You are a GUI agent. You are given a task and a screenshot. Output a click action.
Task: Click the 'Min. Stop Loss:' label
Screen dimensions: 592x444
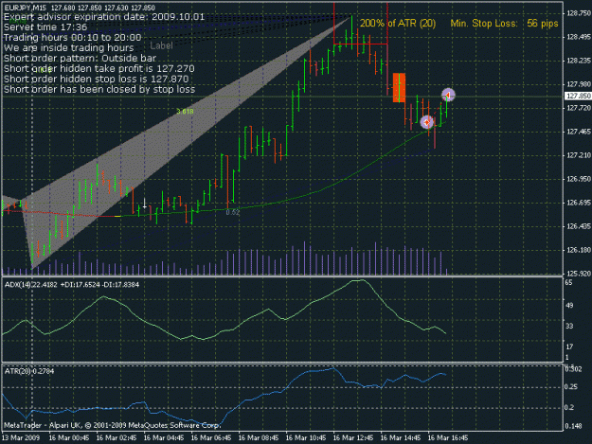click(x=484, y=24)
